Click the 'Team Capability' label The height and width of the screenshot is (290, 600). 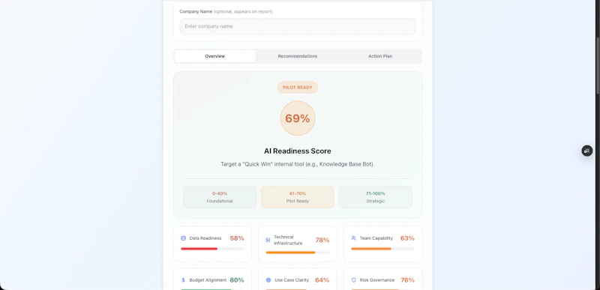pyautogui.click(x=376, y=238)
